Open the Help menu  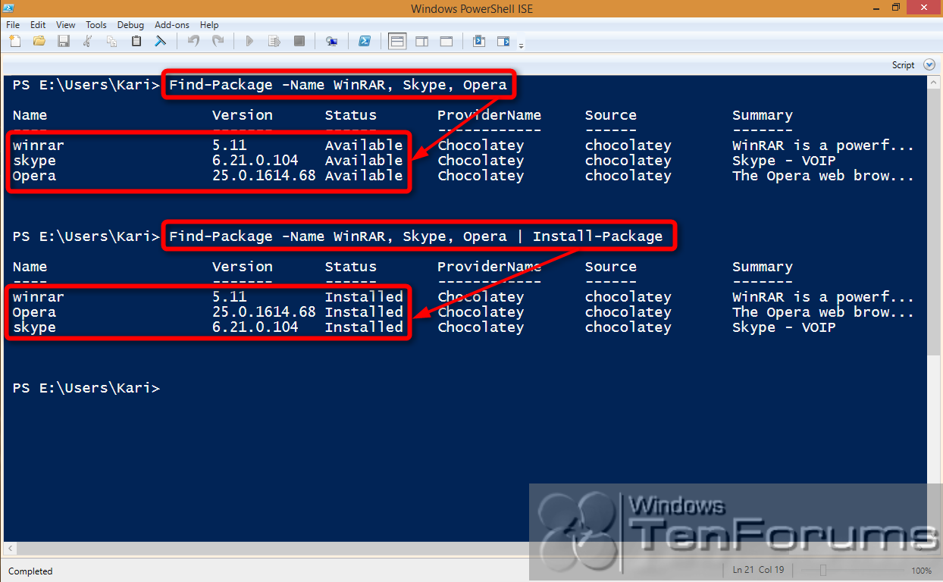209,25
